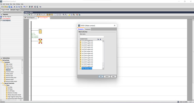Screen dimensions: 194x103
Task: Click Cancel in SF001 dialog
Action: click(107, 76)
